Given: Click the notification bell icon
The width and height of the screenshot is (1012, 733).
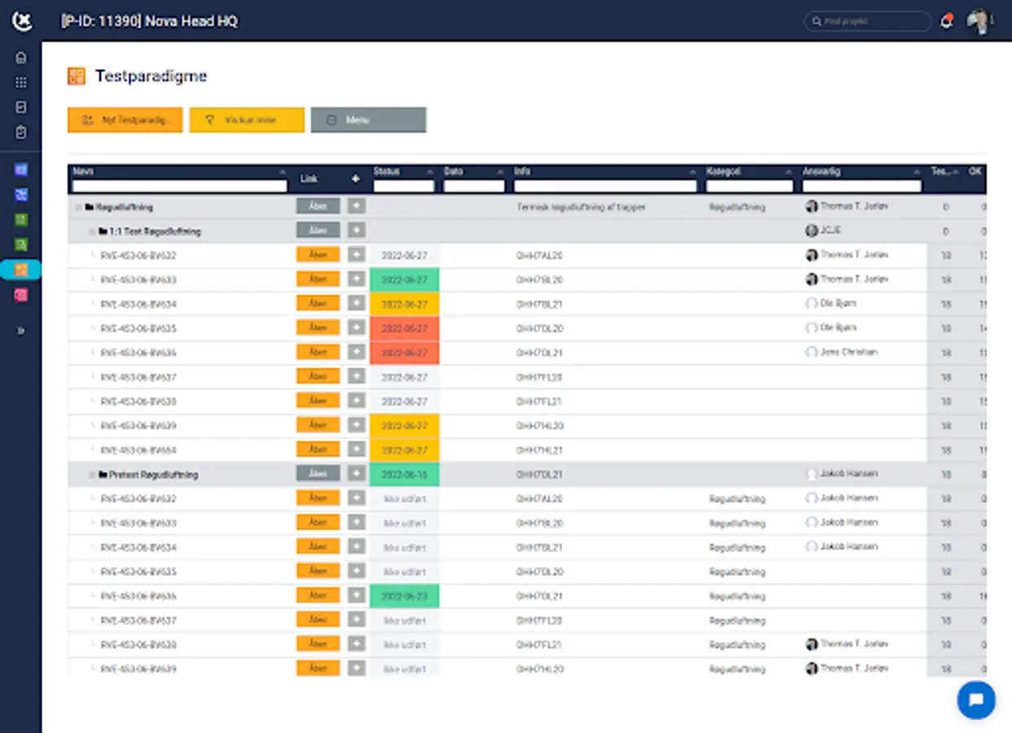Looking at the screenshot, I should 946,22.
